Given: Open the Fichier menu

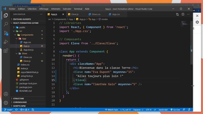Looking at the screenshot, I should click(x=12, y=9).
